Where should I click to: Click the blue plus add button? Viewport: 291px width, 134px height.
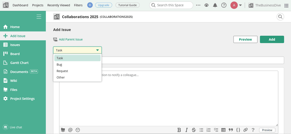click(x=90, y=5)
